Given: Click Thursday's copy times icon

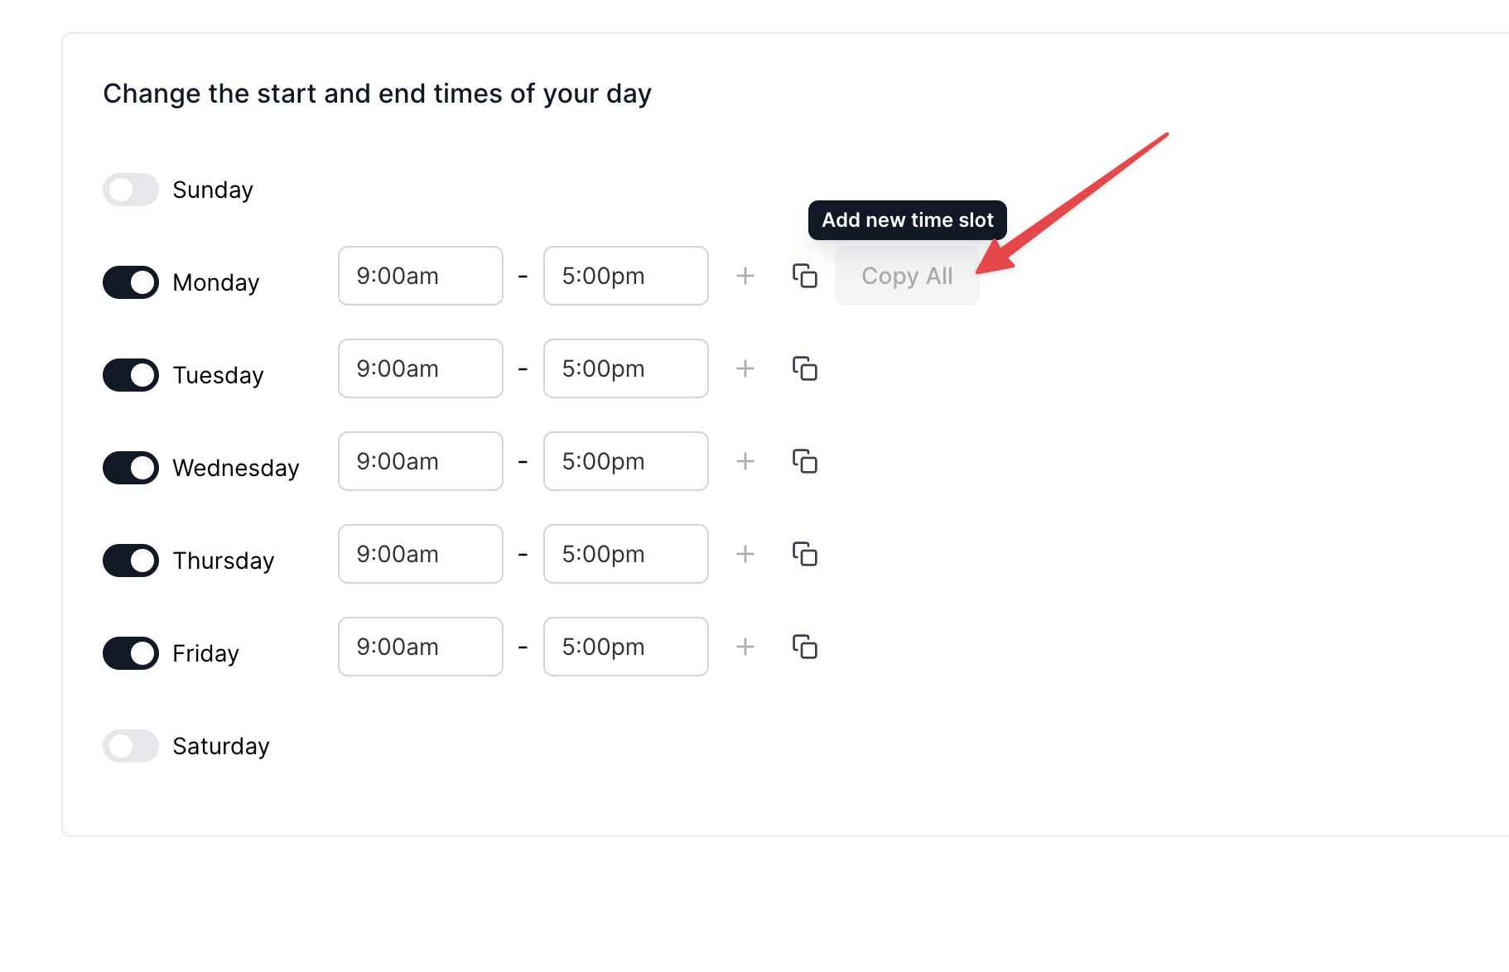Looking at the screenshot, I should click(x=804, y=555).
